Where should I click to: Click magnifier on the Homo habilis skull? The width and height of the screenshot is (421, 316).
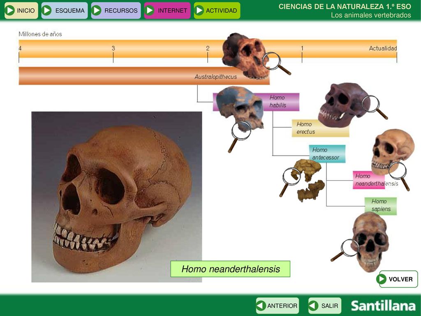coord(240,137)
